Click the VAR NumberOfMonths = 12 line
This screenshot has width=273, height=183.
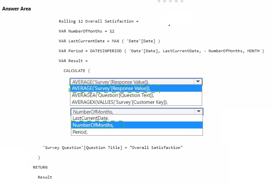coord(86,31)
